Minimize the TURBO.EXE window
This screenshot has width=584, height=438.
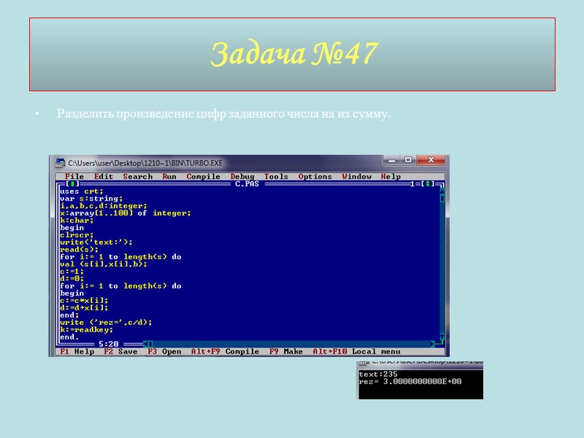tap(391, 160)
